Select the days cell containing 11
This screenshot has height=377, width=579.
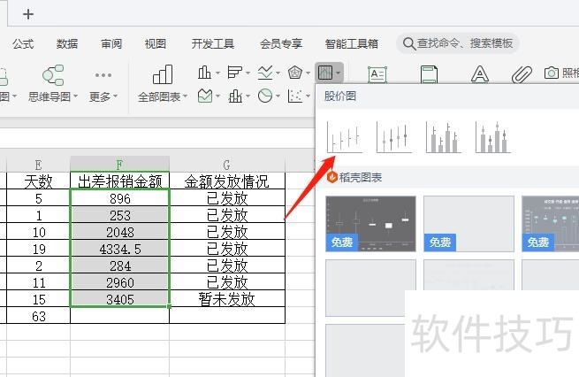tap(38, 282)
